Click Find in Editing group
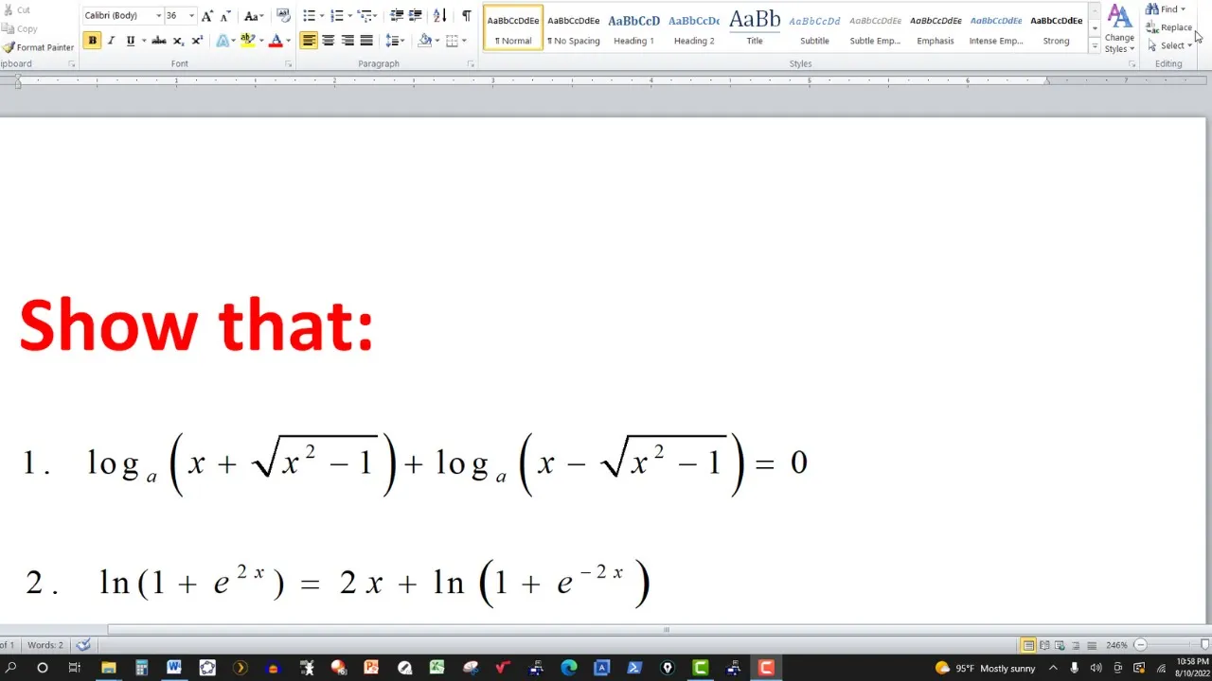 (x=1166, y=9)
